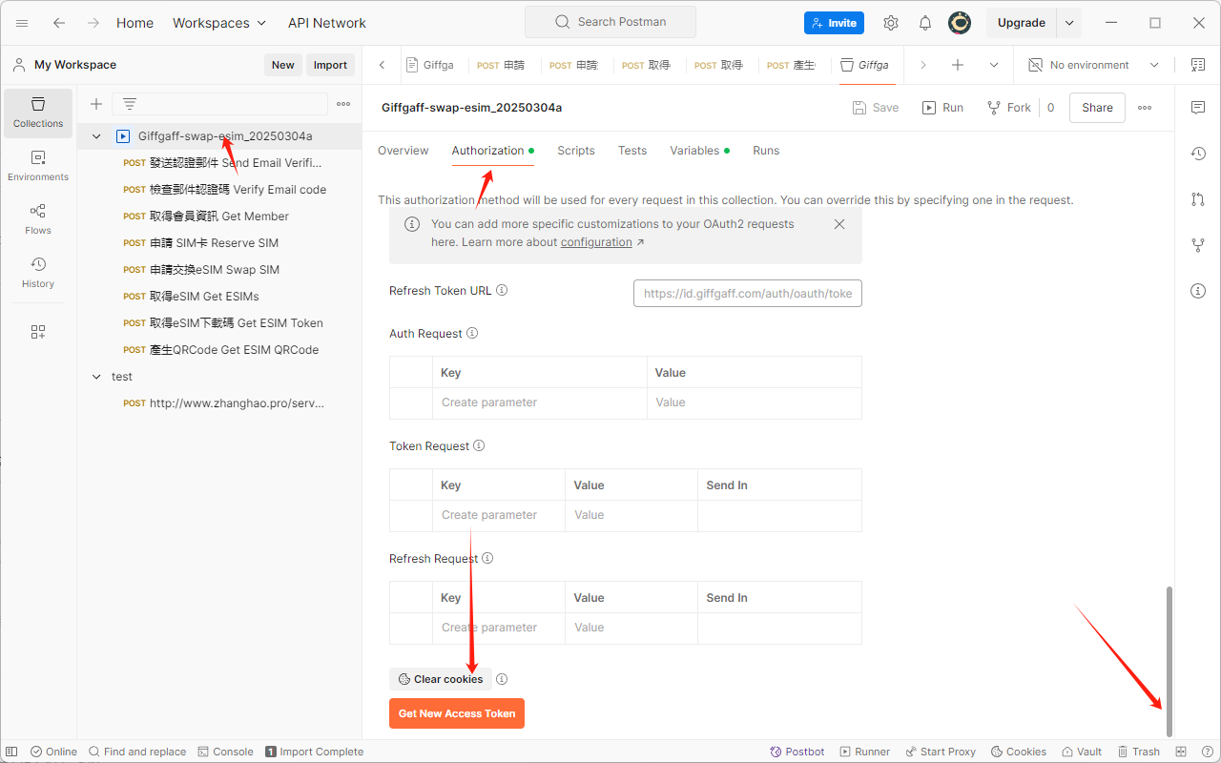The width and height of the screenshot is (1221, 763).
Task: Switch to the Variables tab
Action: pos(694,151)
